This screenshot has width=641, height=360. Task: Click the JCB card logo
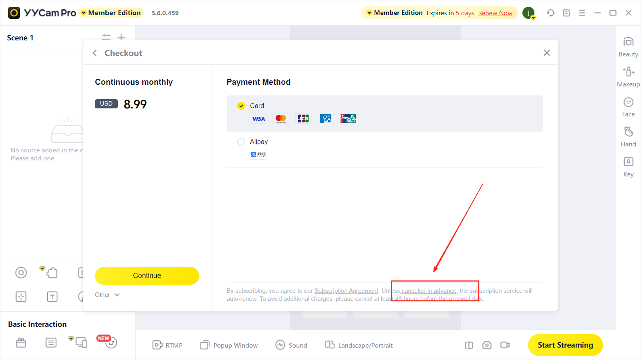pos(303,119)
